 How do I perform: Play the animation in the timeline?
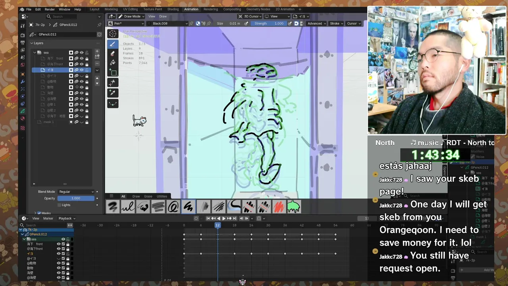point(223,218)
